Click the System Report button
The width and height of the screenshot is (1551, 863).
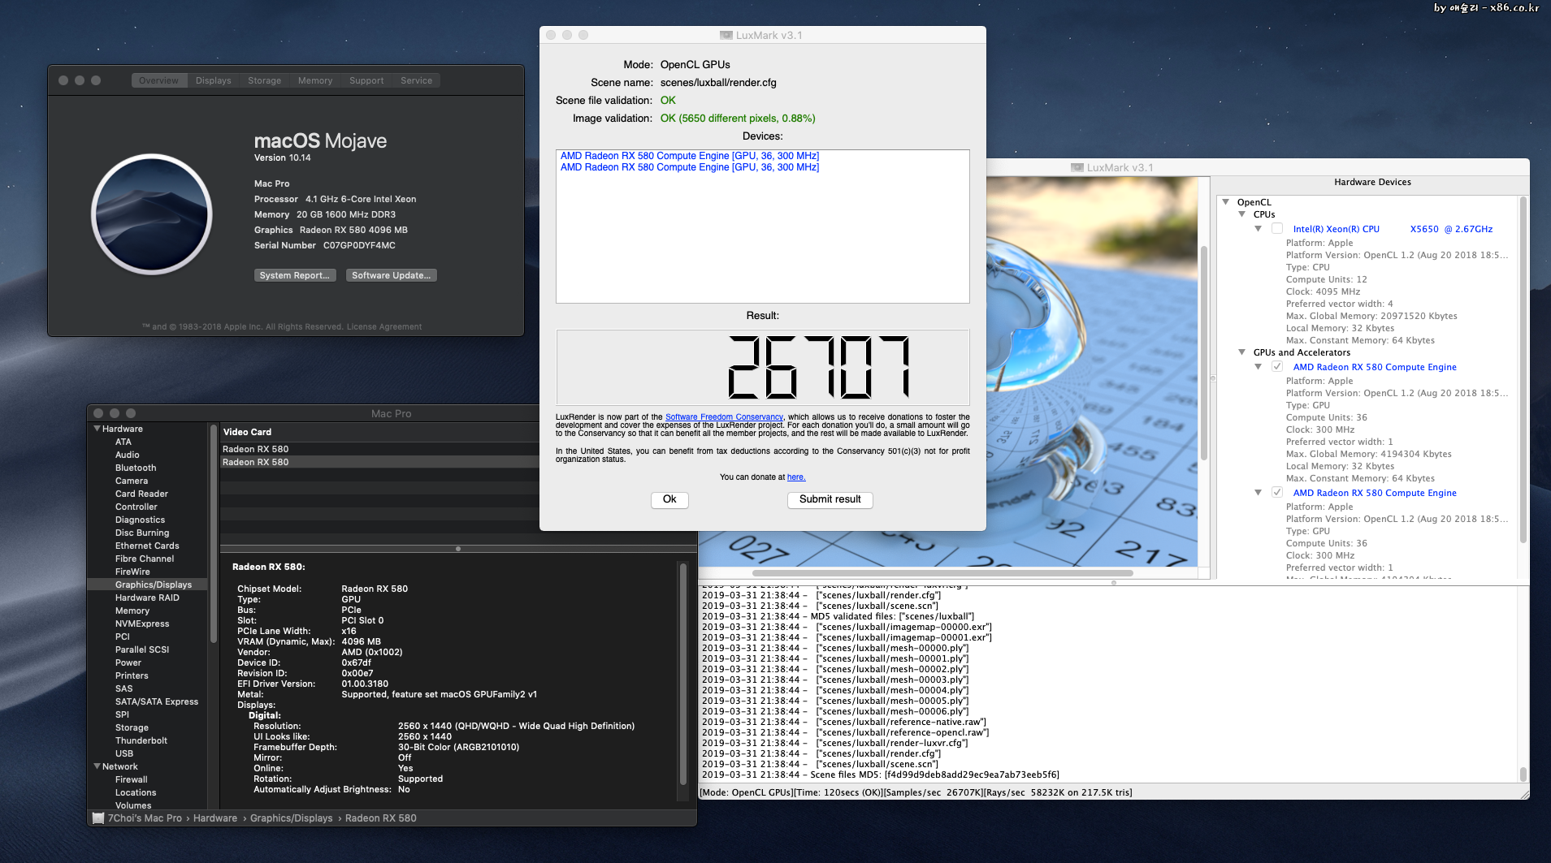(x=295, y=275)
